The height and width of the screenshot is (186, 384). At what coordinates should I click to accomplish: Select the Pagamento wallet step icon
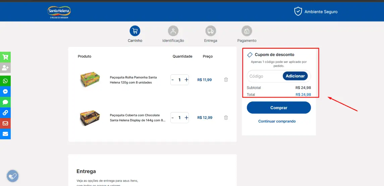pos(247,31)
